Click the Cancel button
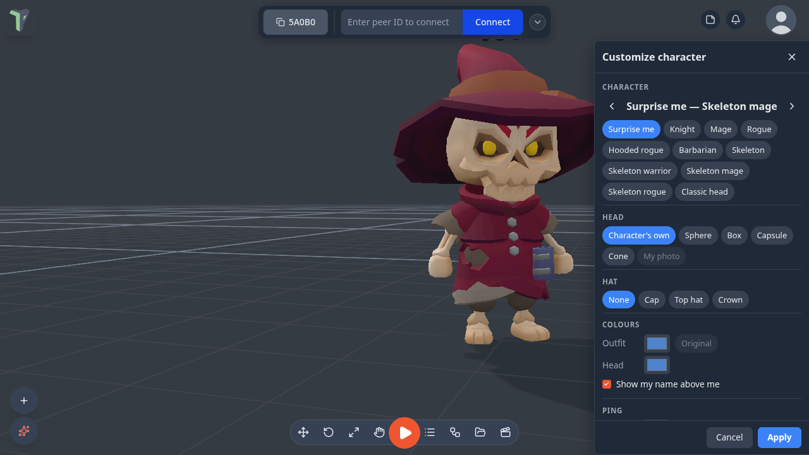The height and width of the screenshot is (455, 809). click(x=729, y=437)
